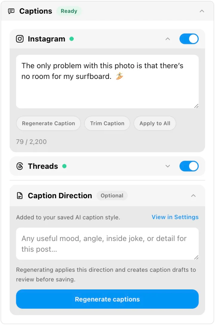Click the green status dot beside Instagram
Image resolution: width=215 pixels, height=325 pixels.
72,39
